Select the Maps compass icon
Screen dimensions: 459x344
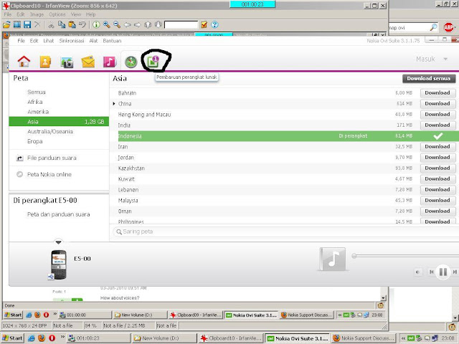pyautogui.click(x=131, y=62)
